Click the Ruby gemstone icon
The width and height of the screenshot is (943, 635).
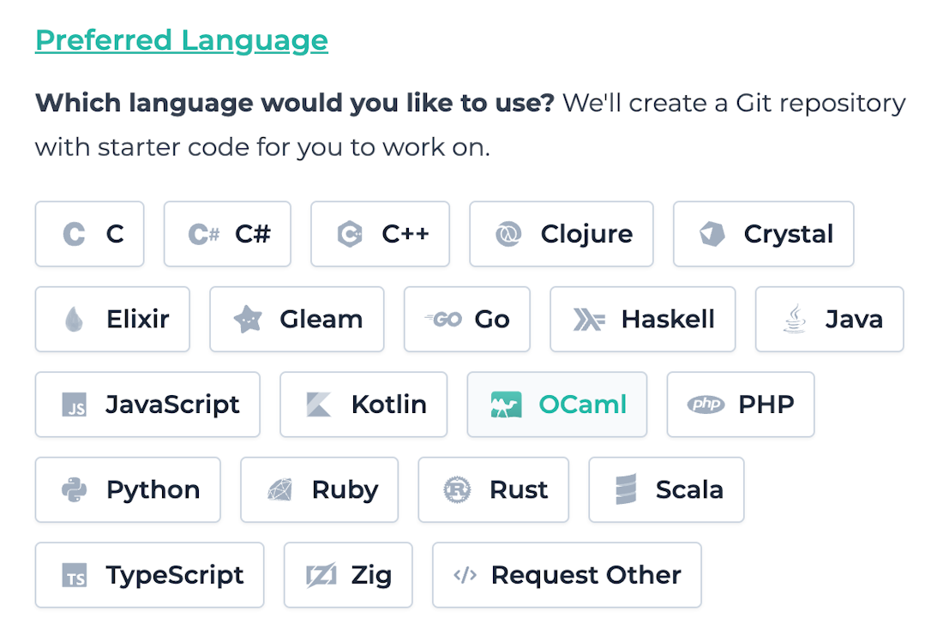point(280,489)
